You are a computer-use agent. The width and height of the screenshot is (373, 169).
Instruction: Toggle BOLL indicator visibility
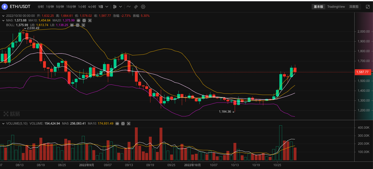[x=72, y=25]
